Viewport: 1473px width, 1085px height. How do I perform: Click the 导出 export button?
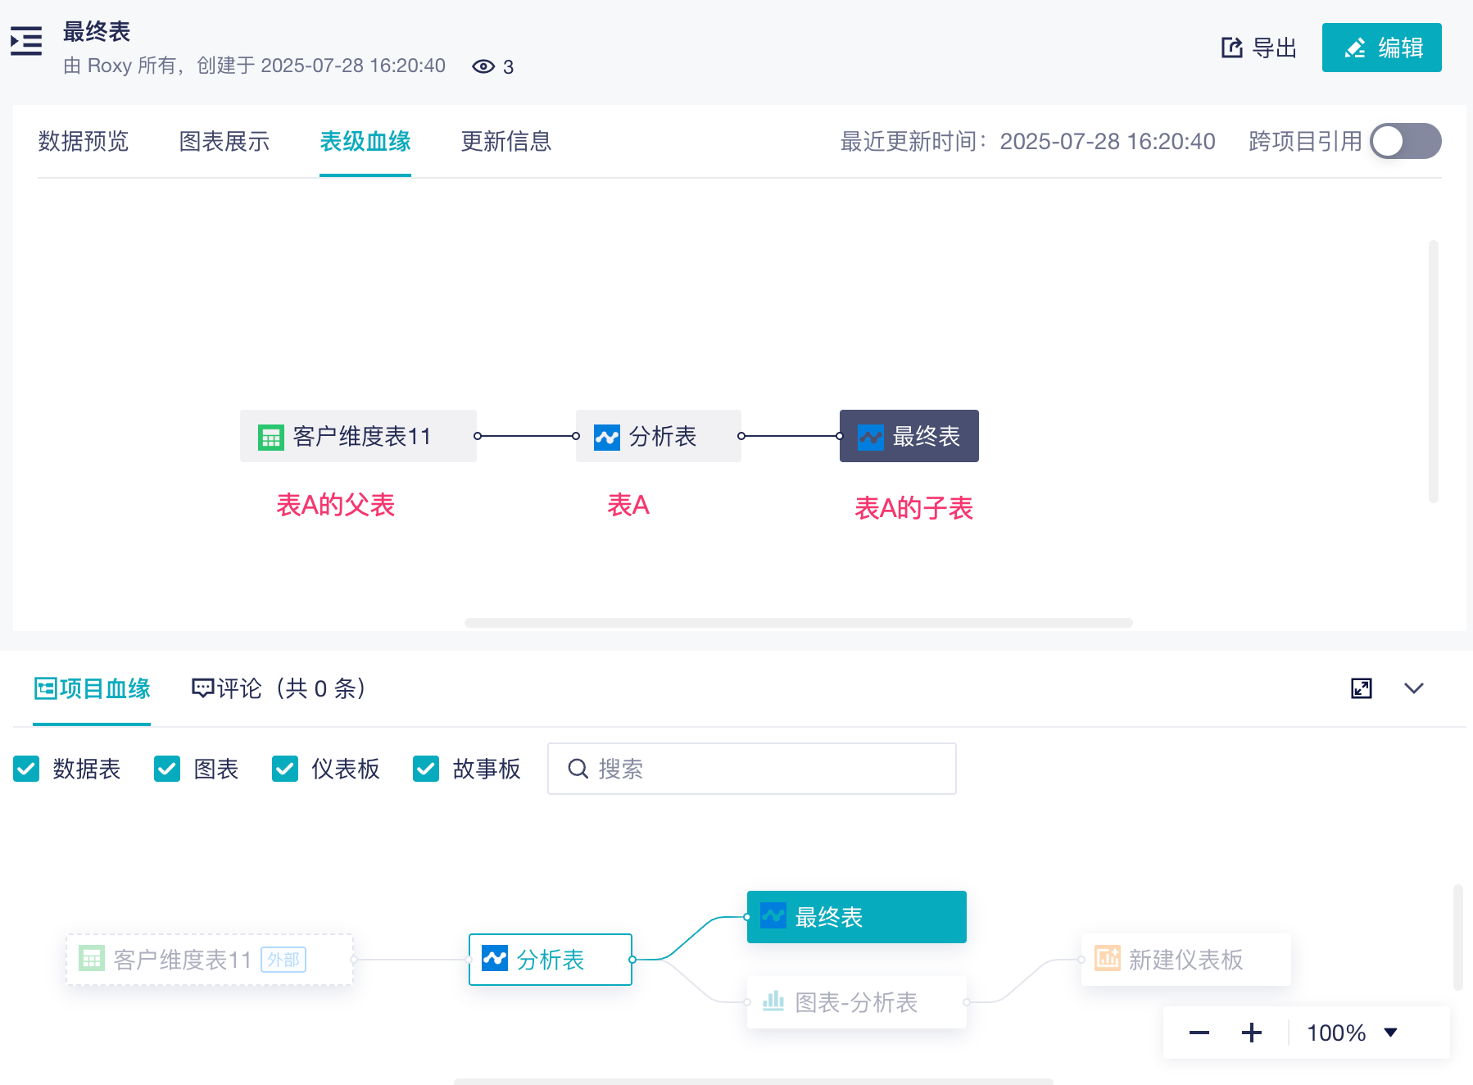coord(1258,48)
